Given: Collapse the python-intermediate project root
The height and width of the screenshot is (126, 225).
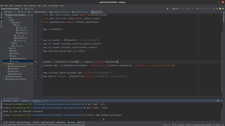Looking at the screenshot, I should (x=4, y=15).
